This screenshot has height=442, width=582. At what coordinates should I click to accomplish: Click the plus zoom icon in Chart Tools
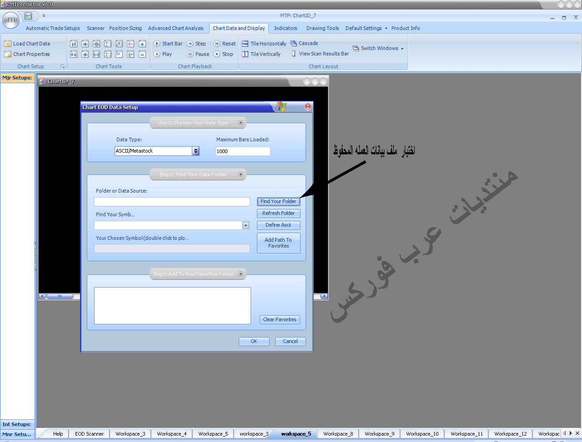click(x=142, y=44)
